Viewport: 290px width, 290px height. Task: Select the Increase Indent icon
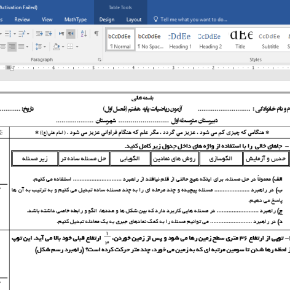click(x=49, y=33)
